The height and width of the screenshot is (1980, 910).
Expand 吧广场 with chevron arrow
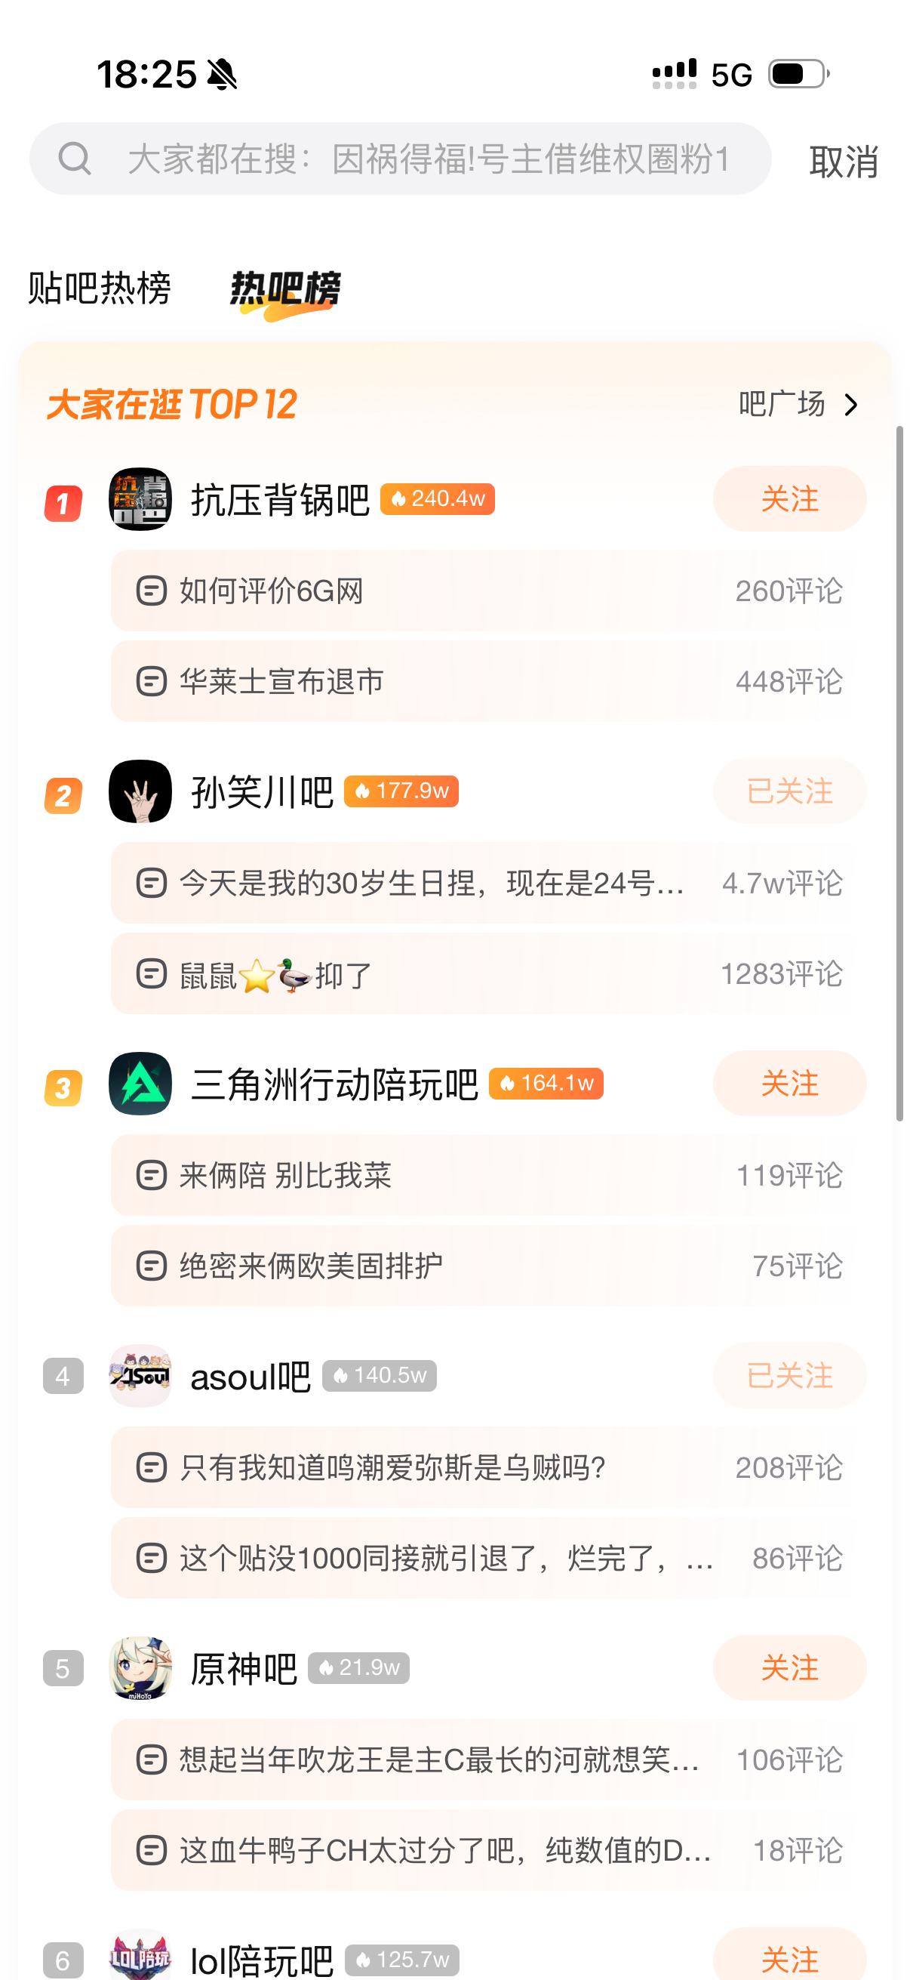coord(850,404)
